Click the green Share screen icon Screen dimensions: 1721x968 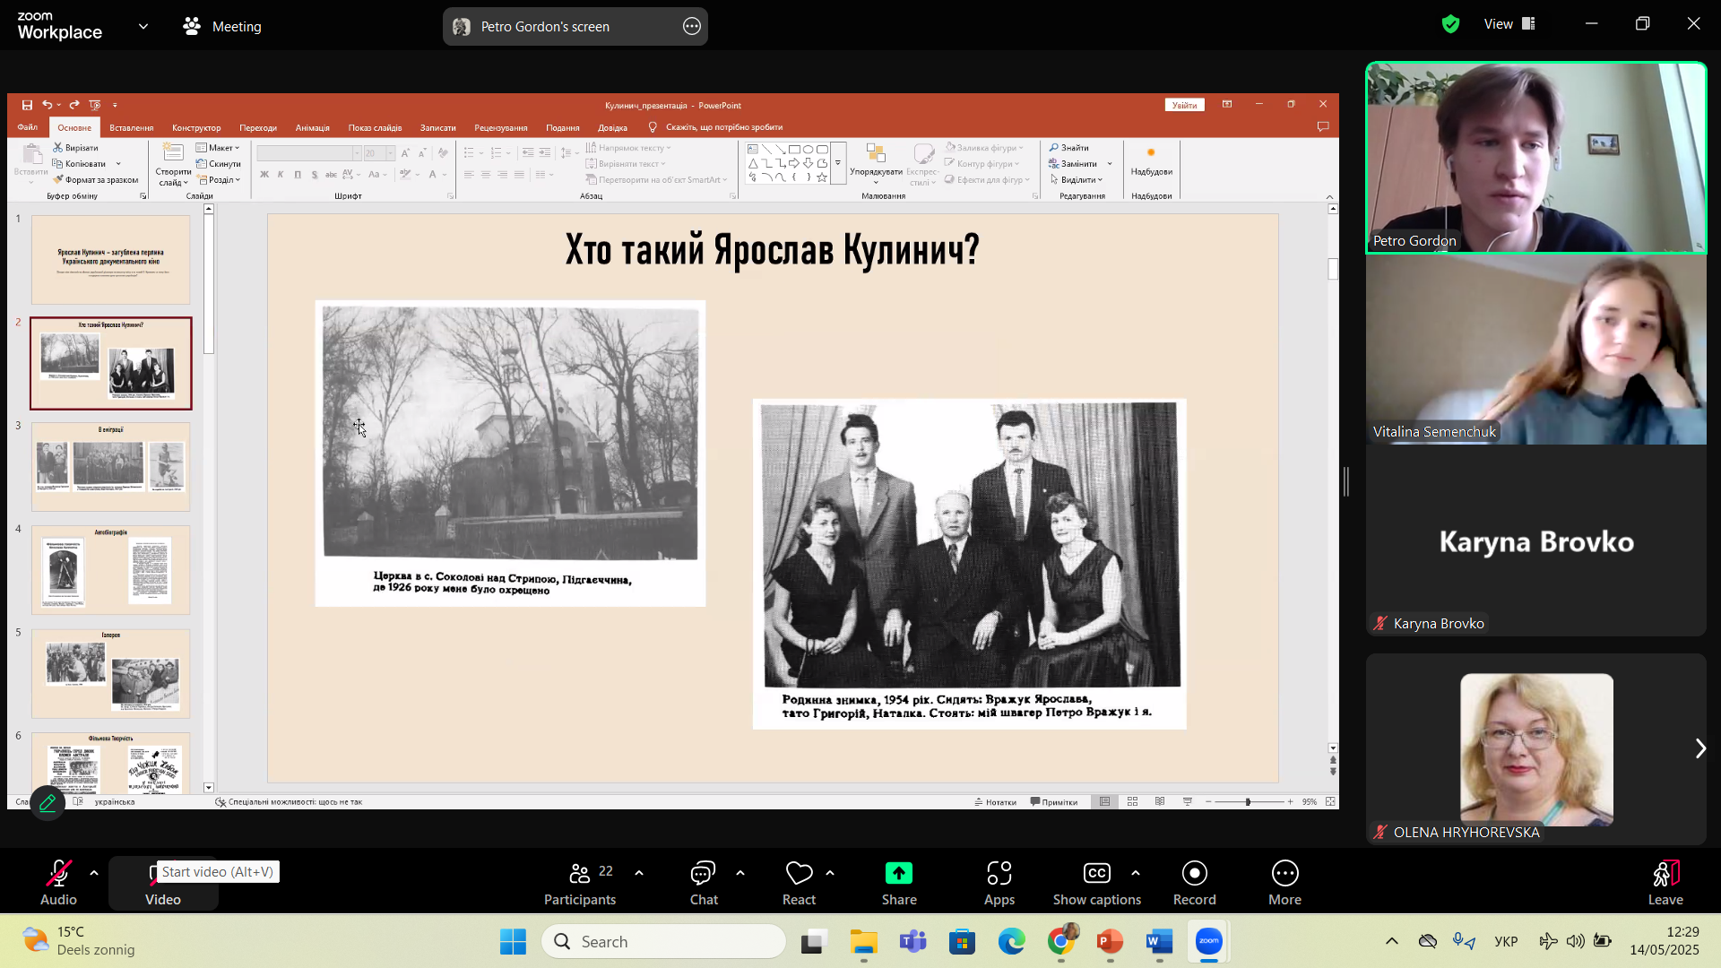click(898, 873)
